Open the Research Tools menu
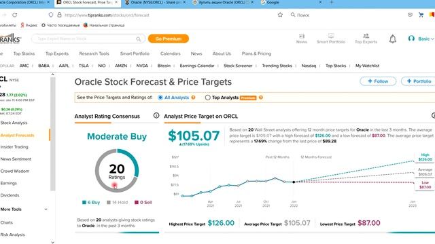Image resolution: width=435 pixels, height=244 pixels. [94, 54]
